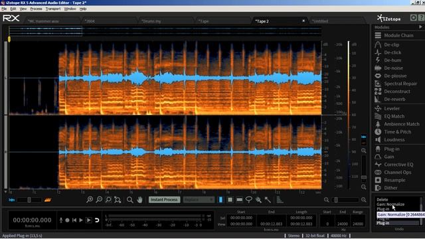Open the iZotope preferences icon
This screenshot has height=239, width=425.
[x=413, y=18]
